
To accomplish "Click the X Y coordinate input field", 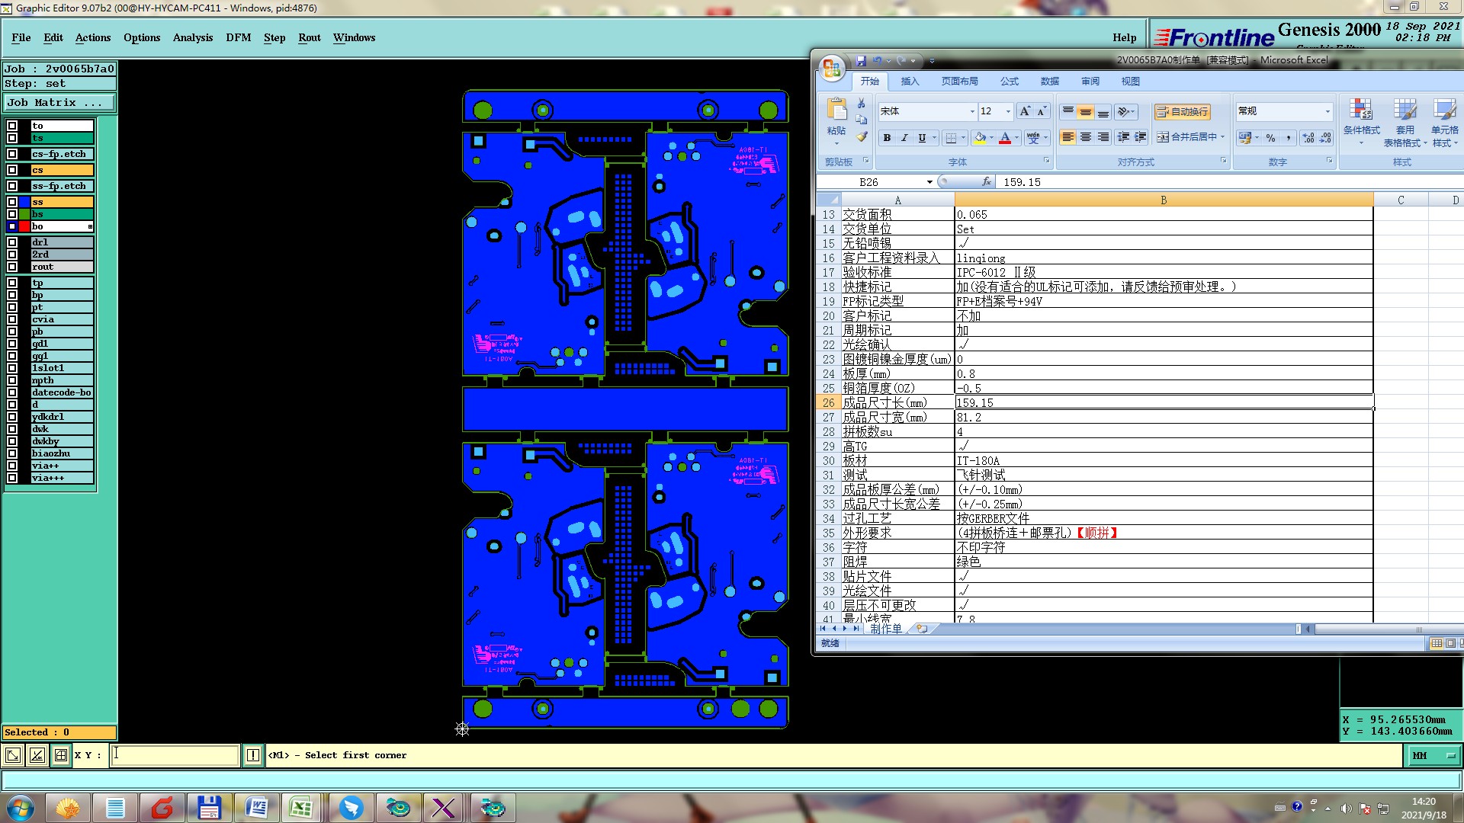I will click(x=175, y=755).
